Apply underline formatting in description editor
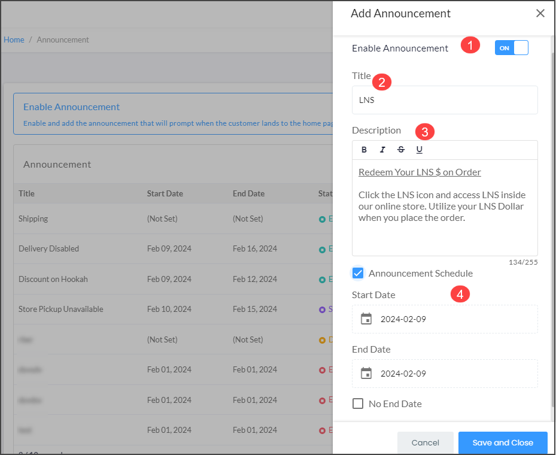Viewport: 556px width, 455px height. pyautogui.click(x=419, y=150)
